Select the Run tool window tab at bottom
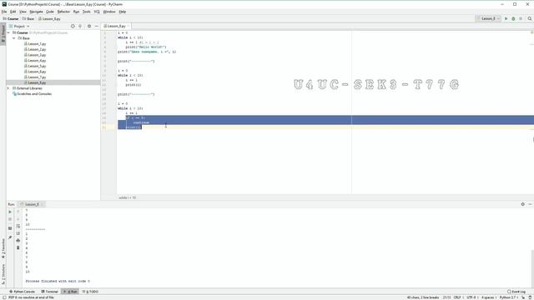This screenshot has width=534, height=300. (70, 292)
